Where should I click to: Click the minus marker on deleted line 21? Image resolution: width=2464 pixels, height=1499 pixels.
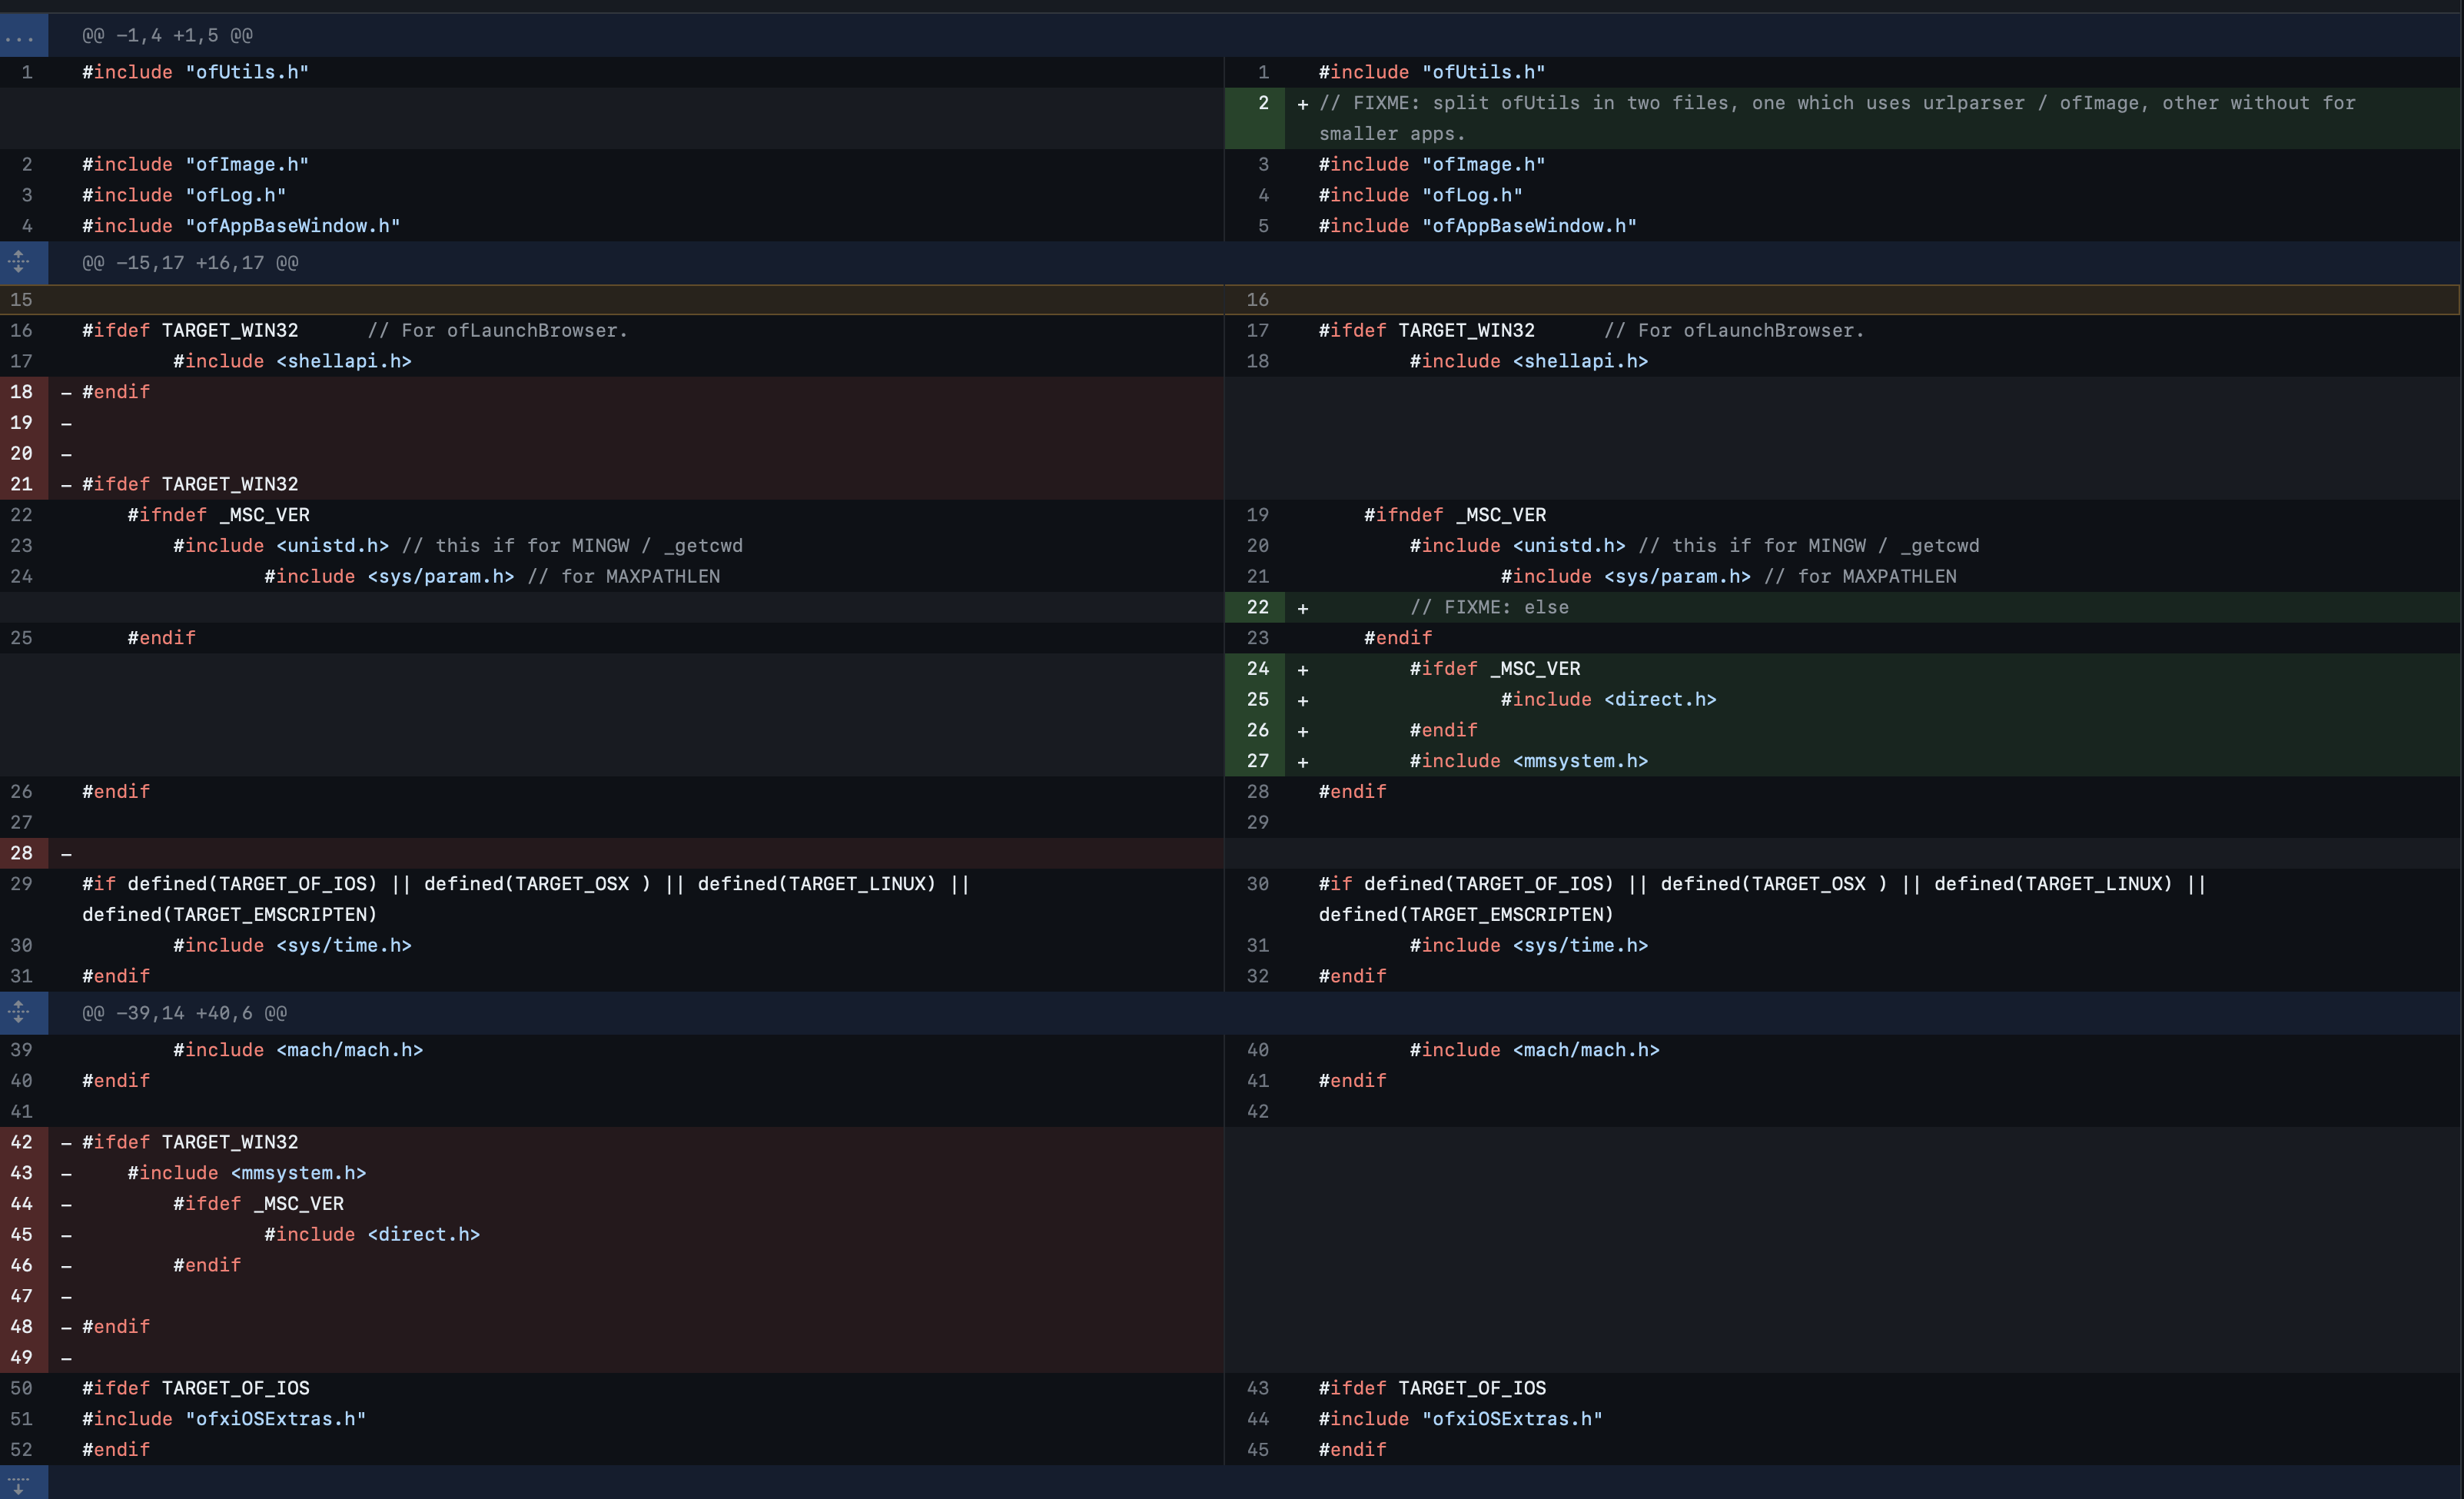coord(66,485)
